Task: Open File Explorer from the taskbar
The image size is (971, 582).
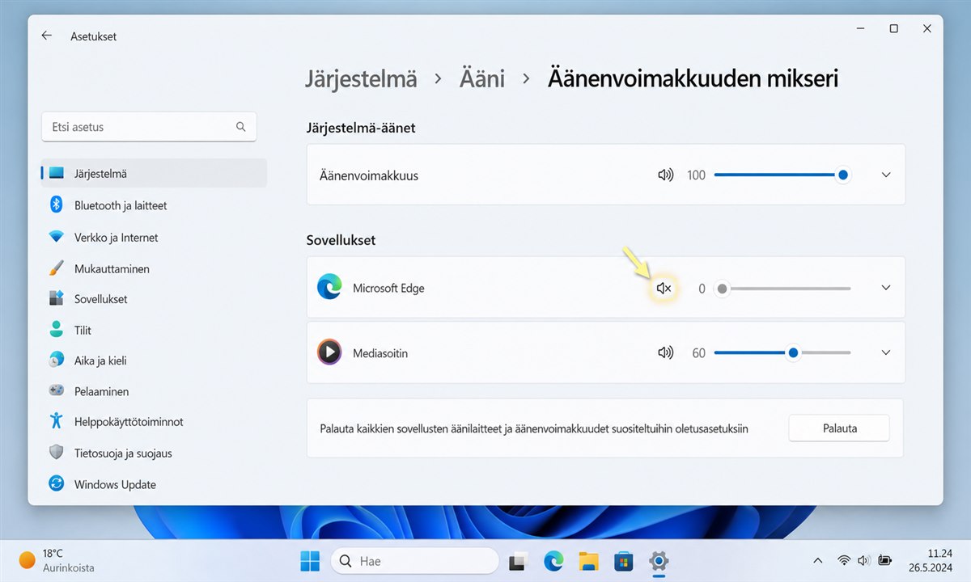Action: [x=588, y=560]
